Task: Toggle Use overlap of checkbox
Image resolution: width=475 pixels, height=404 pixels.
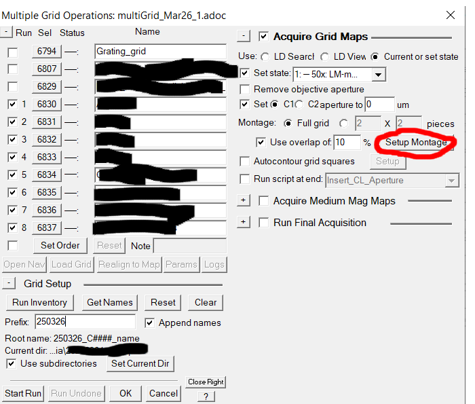Action: click(x=261, y=142)
